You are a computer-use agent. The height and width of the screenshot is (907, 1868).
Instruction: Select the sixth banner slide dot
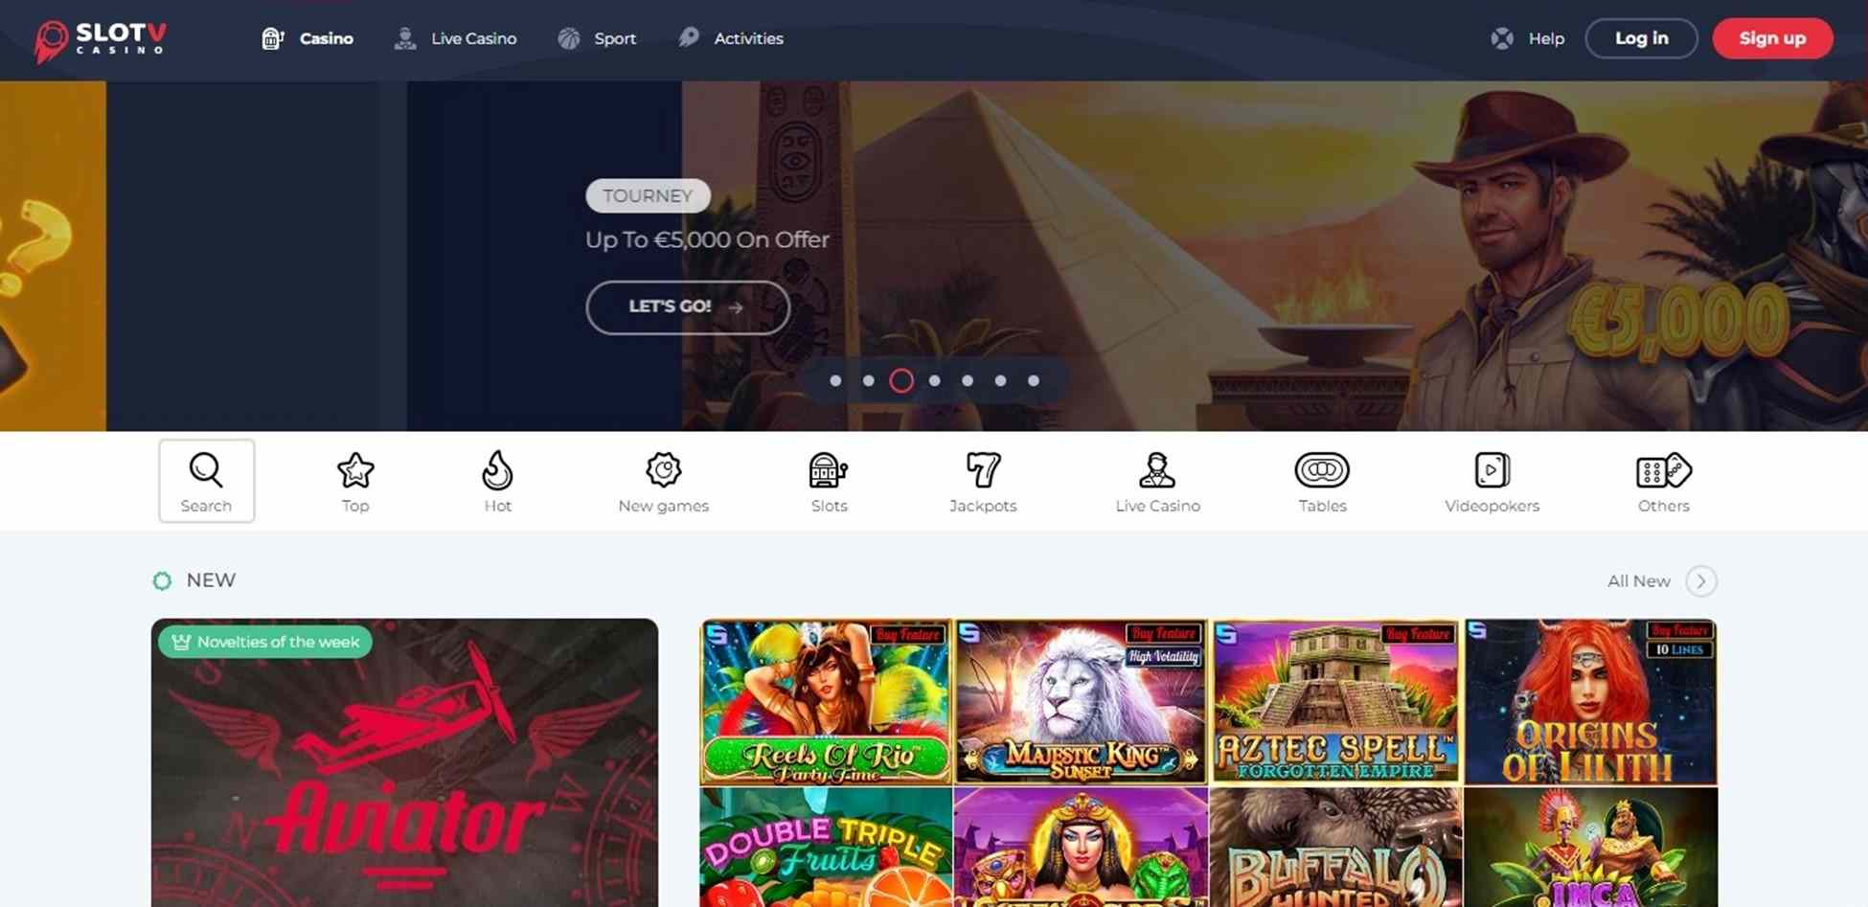pyautogui.click(x=1000, y=380)
